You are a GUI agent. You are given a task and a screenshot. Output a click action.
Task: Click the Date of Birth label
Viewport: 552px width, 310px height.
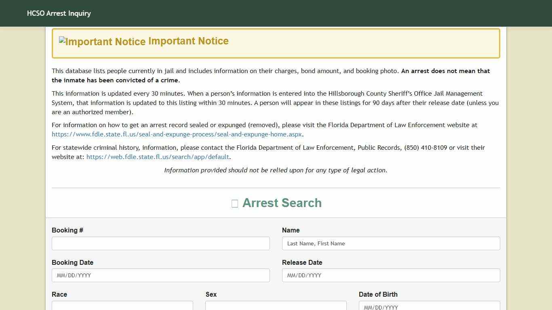pyautogui.click(x=378, y=294)
